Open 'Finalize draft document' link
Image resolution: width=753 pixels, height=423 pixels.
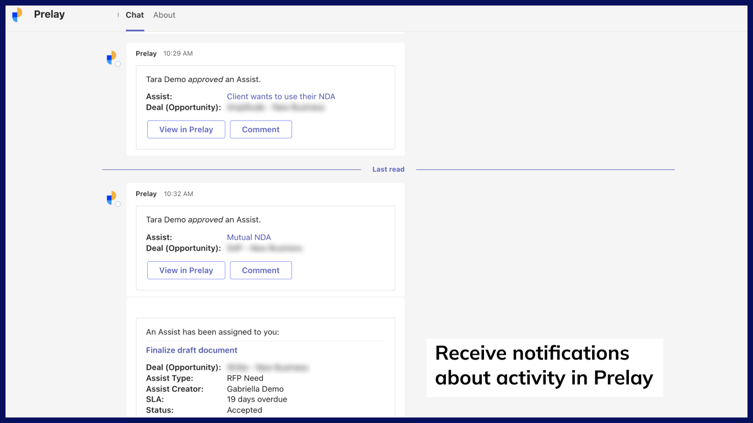[x=191, y=350]
